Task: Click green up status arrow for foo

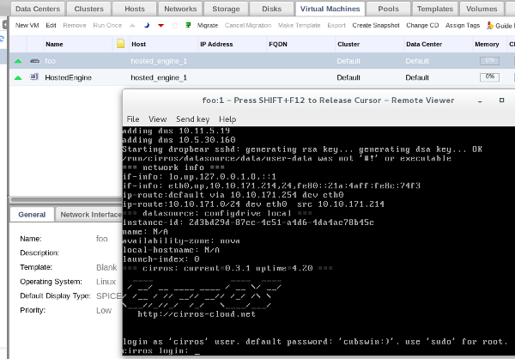Action: 19,62
